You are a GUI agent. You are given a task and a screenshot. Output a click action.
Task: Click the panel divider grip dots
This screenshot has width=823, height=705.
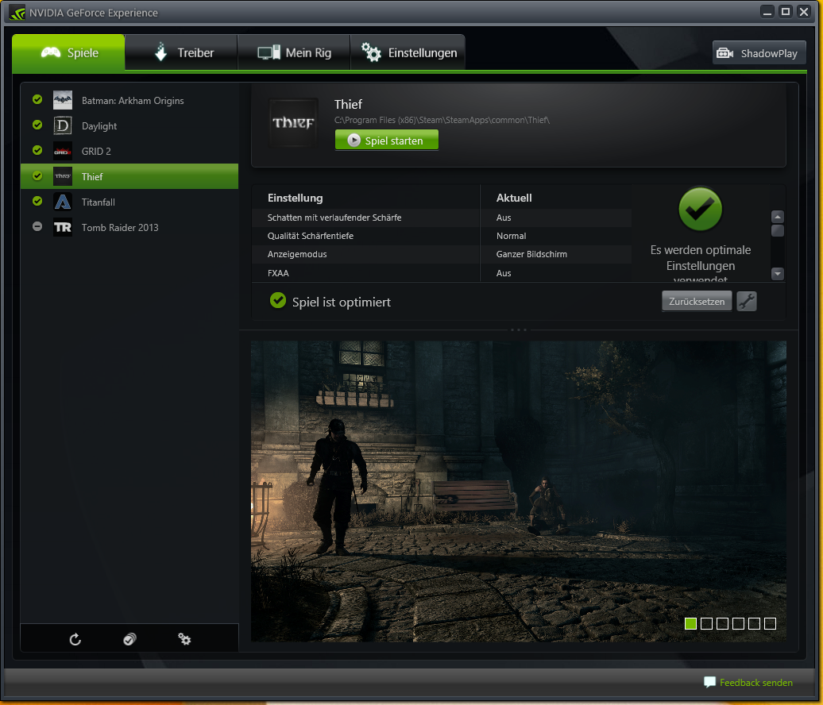coord(519,330)
